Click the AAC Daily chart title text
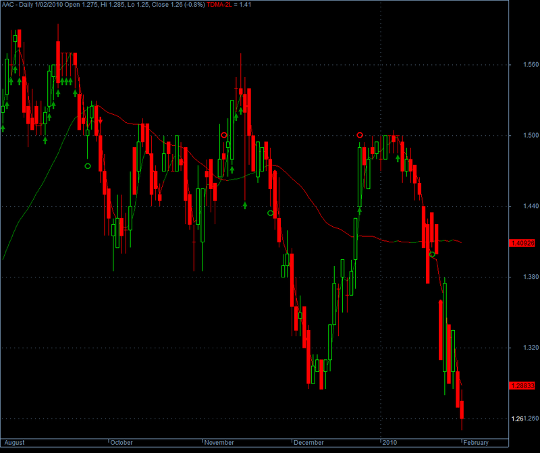540x453 pixels. [103, 5]
